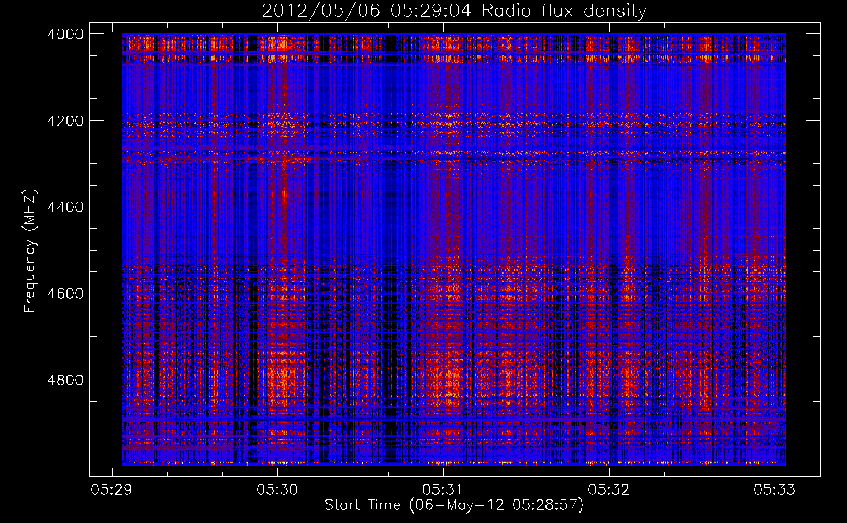Click the 4800 frequency axis label
The height and width of the screenshot is (523, 847).
pyautogui.click(x=65, y=380)
